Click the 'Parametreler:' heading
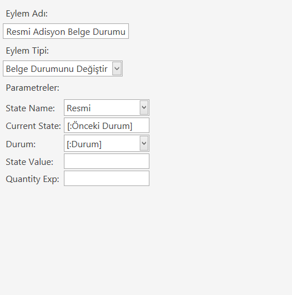This screenshot has width=292, height=295. [33, 88]
